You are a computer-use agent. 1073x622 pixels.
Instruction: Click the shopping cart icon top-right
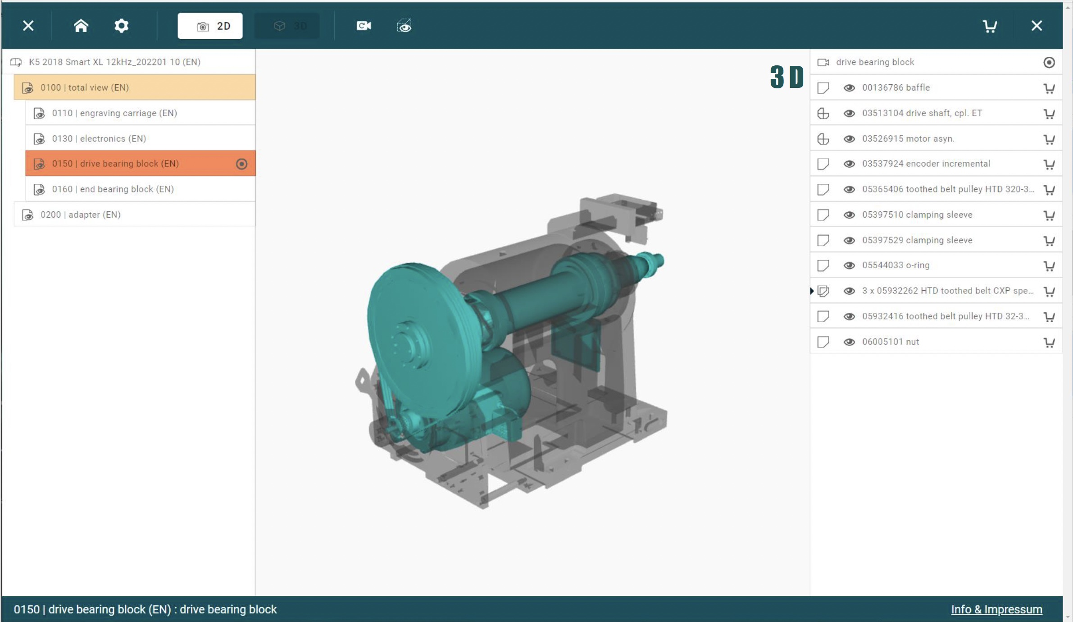tap(989, 26)
